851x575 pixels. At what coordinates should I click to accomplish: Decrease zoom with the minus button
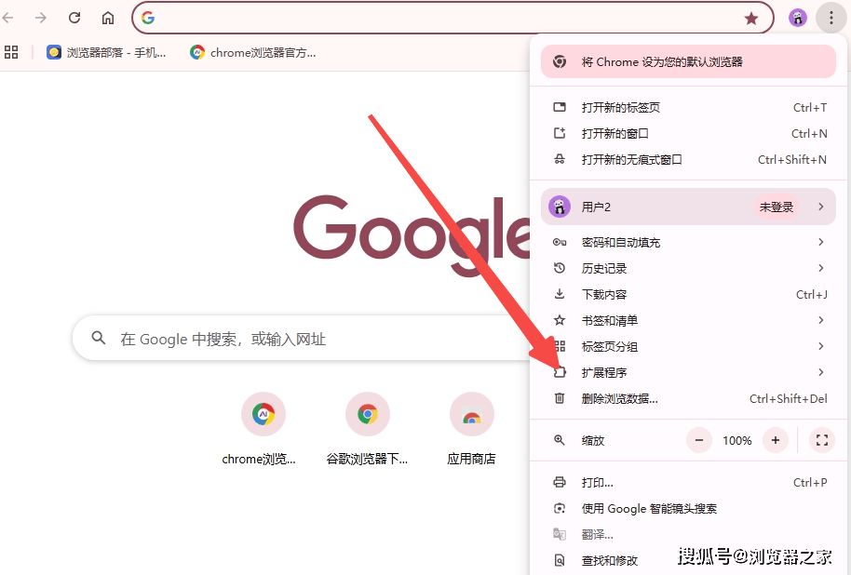point(699,440)
